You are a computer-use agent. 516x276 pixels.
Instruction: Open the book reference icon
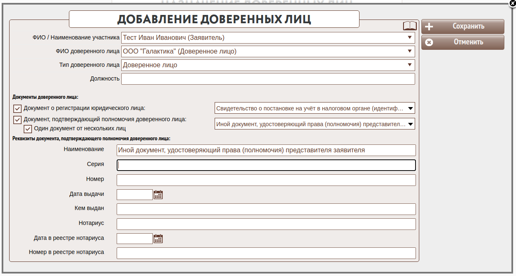click(x=410, y=26)
